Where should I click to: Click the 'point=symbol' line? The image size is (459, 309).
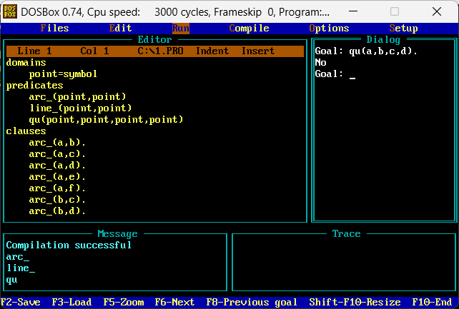[63, 74]
